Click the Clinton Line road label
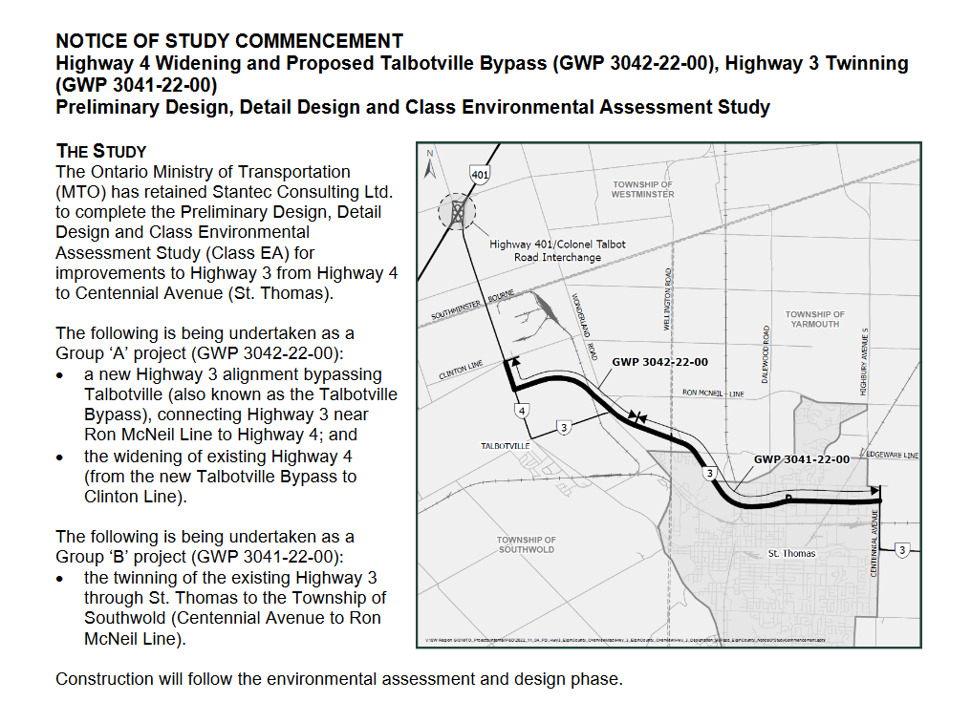The width and height of the screenshot is (971, 702). (462, 371)
